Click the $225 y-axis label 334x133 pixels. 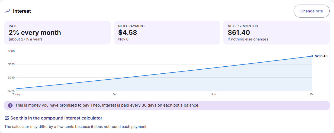(x=12, y=91)
